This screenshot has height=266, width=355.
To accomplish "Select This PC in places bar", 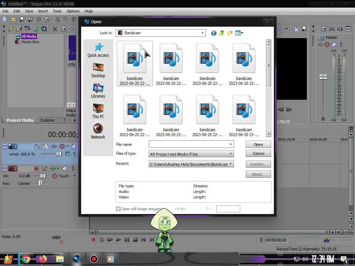I will [x=98, y=111].
